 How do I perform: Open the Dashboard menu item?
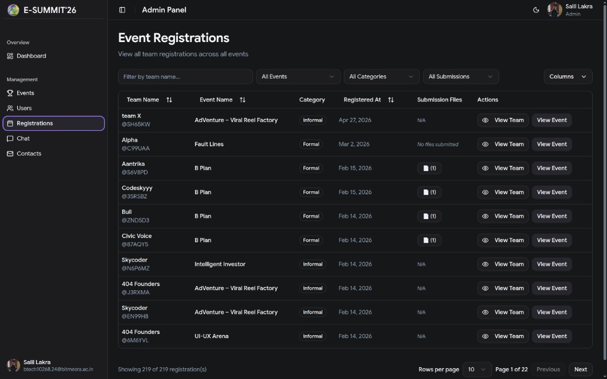[x=54, y=56]
